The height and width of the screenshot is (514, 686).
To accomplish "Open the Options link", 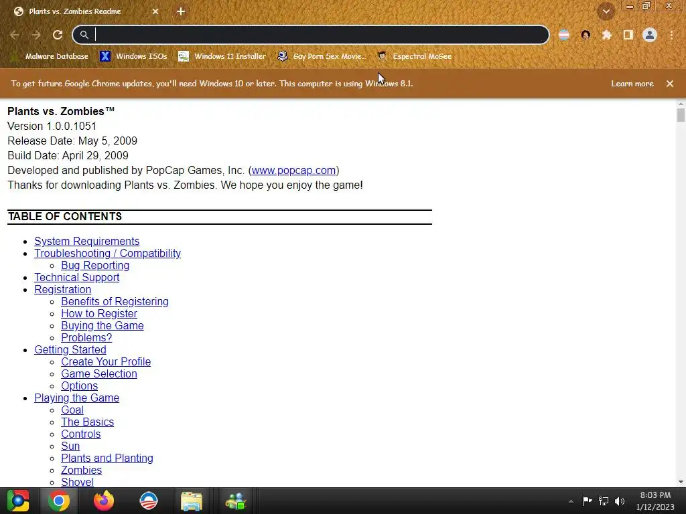I will (79, 386).
